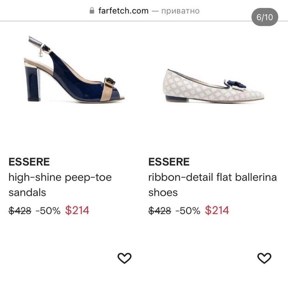
Task: Open the ESSERE brand above ballerina shoes
Action: click(169, 162)
